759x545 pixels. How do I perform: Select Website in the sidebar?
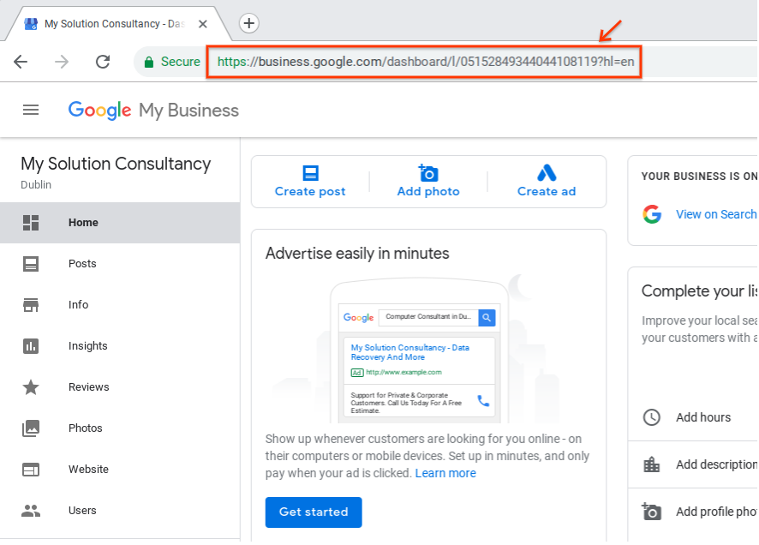(x=89, y=469)
